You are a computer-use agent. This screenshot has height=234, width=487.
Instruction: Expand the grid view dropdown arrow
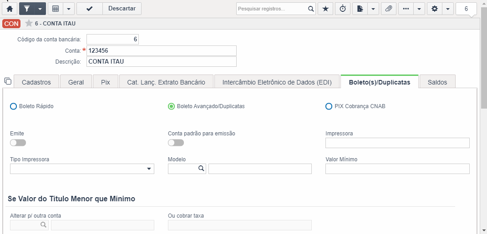coord(69,9)
